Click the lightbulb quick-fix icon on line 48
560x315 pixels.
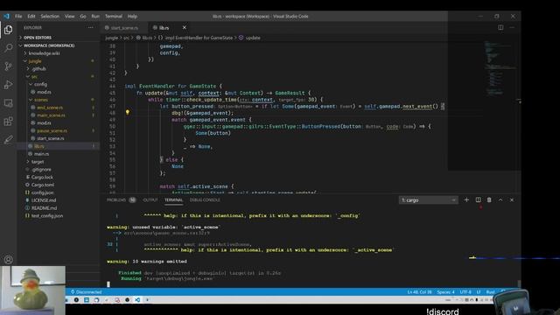click(128, 113)
